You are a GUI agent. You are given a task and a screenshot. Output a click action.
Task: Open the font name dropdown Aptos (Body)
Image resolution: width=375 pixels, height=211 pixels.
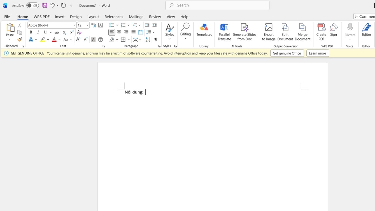pyautogui.click(x=52, y=25)
